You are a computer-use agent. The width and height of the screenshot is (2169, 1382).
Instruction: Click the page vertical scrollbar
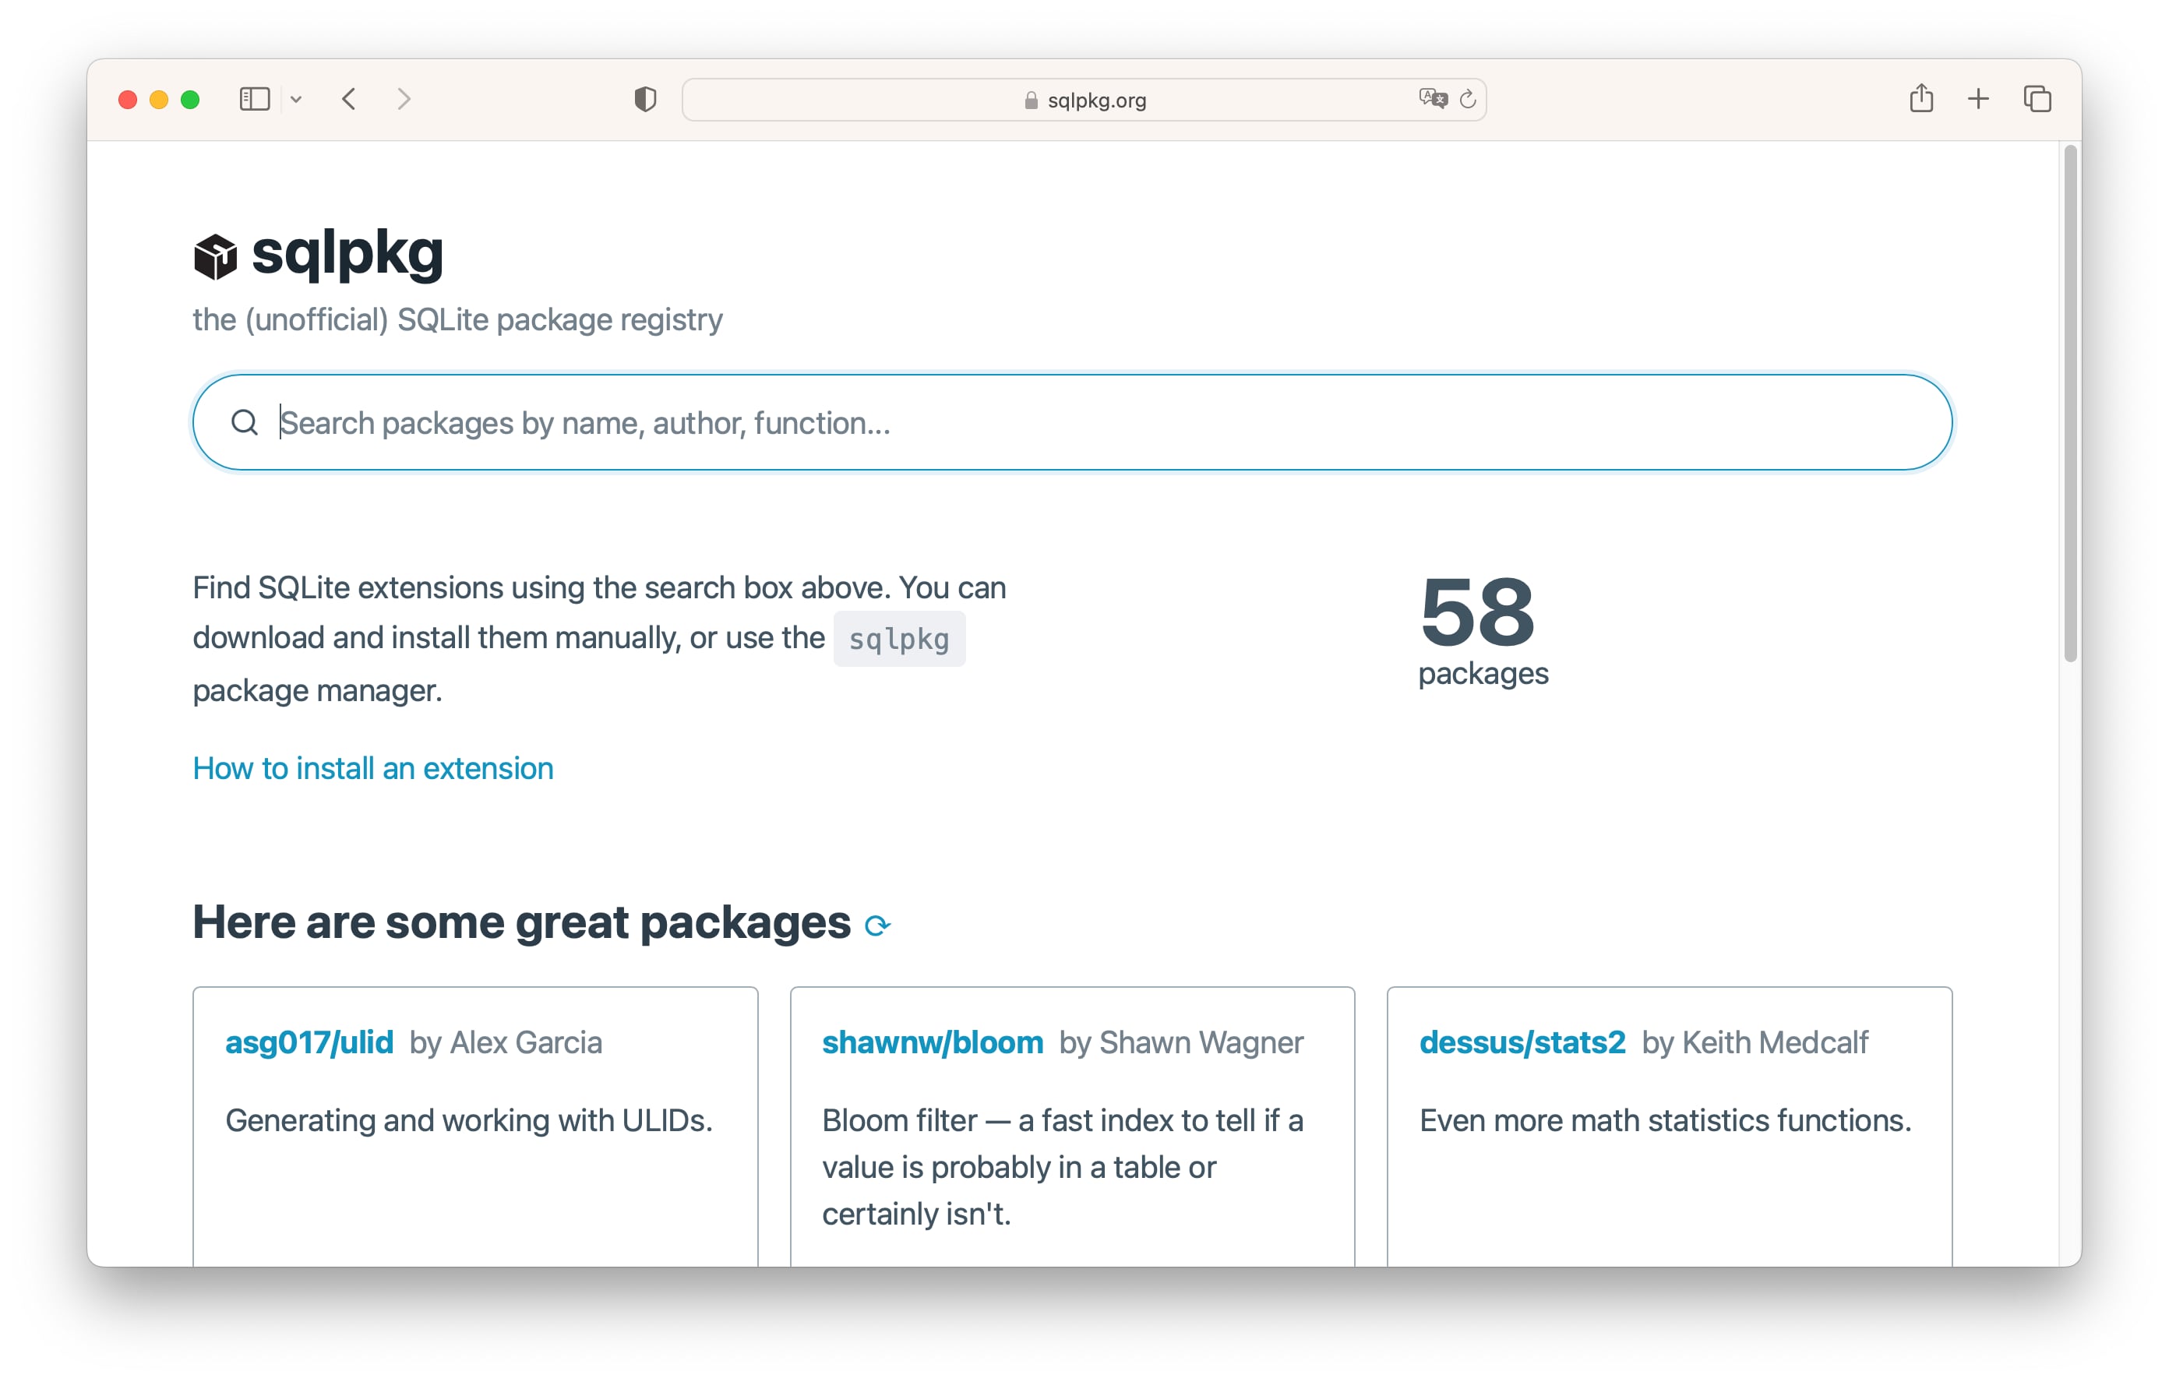2070,405
